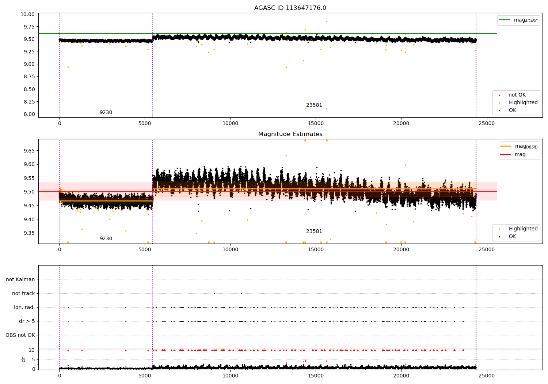Click the 'OBS not OK' axis label
The width and height of the screenshot is (548, 384).
(20, 335)
